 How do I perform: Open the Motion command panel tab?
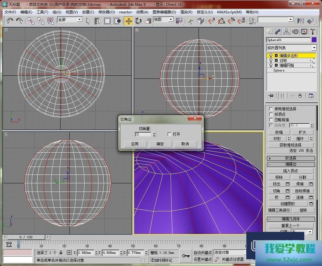[295, 32]
